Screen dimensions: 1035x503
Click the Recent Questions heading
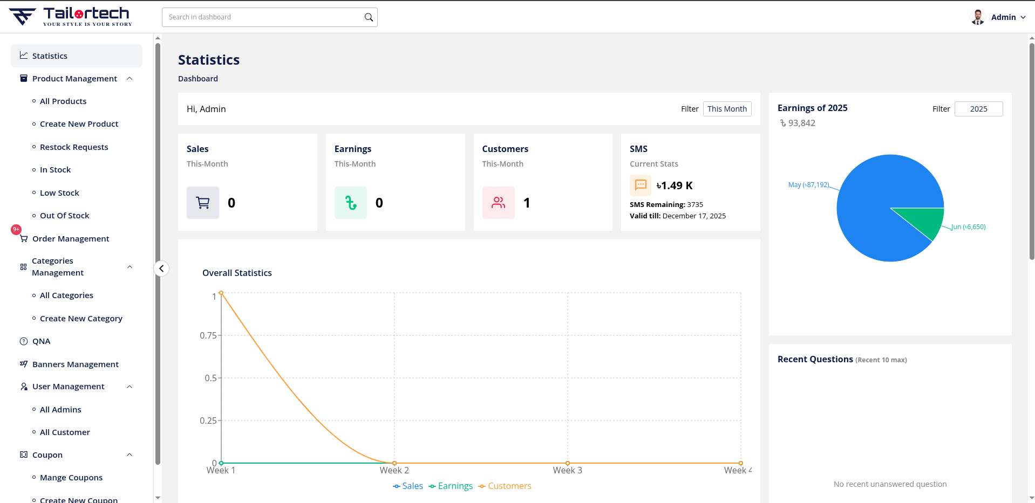[x=815, y=360]
